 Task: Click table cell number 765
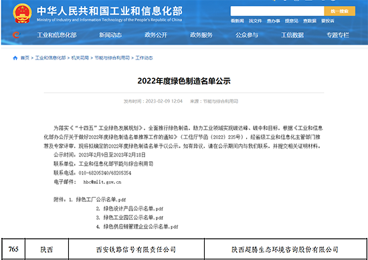pyautogui.click(x=13, y=249)
